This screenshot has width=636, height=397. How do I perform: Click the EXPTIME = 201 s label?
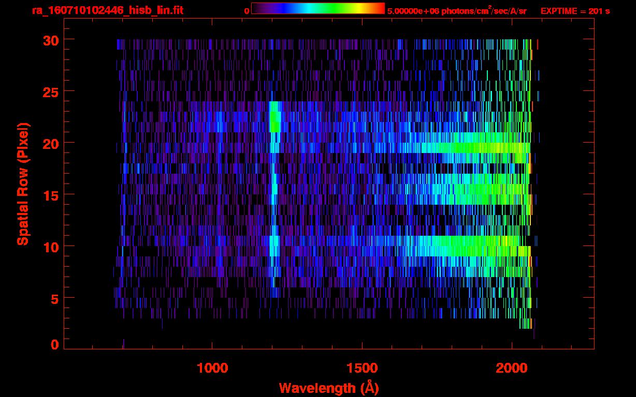coord(575,11)
